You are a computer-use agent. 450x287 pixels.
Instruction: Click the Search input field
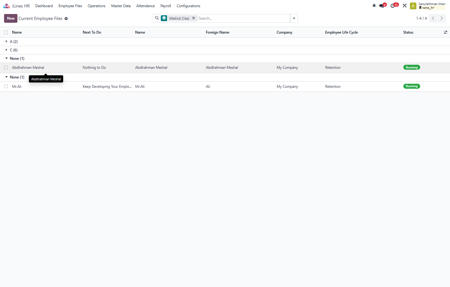[244, 18]
